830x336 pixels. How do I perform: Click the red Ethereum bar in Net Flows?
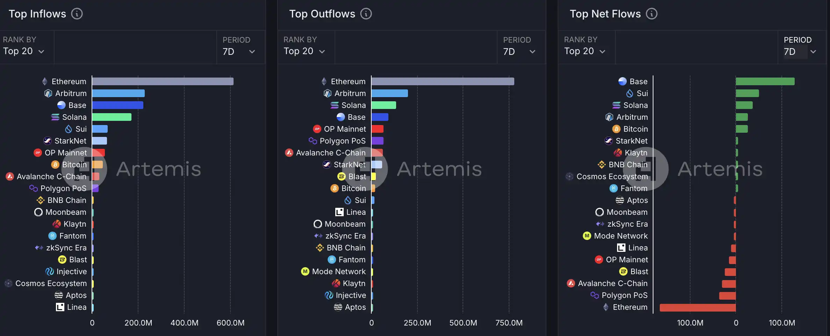click(x=697, y=307)
